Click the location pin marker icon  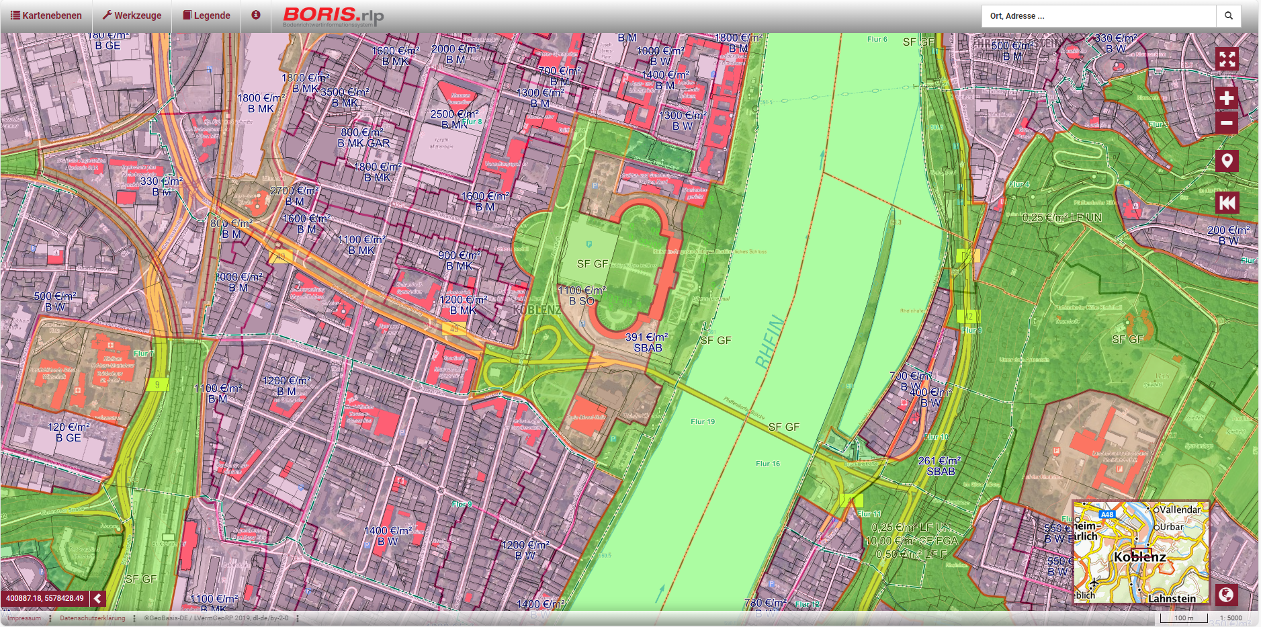pos(1227,161)
